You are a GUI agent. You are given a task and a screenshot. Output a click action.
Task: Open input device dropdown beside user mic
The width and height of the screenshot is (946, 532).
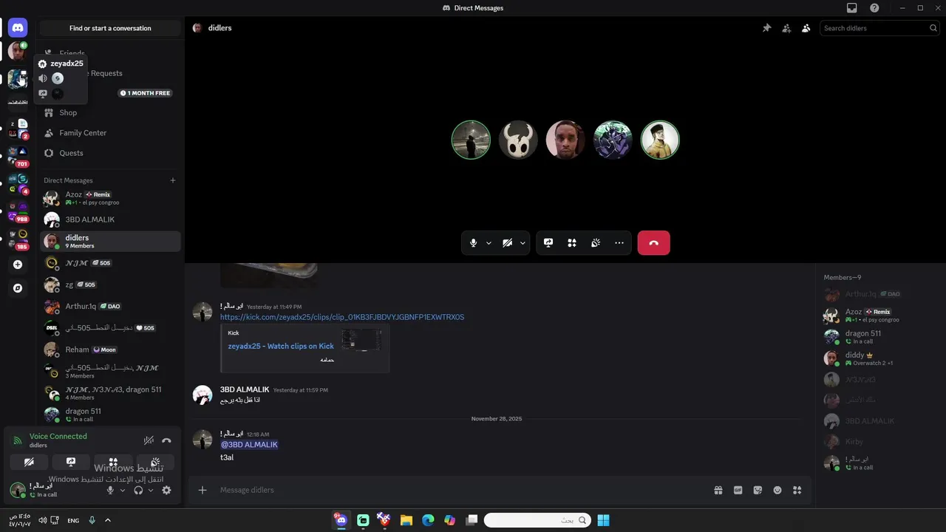123,490
